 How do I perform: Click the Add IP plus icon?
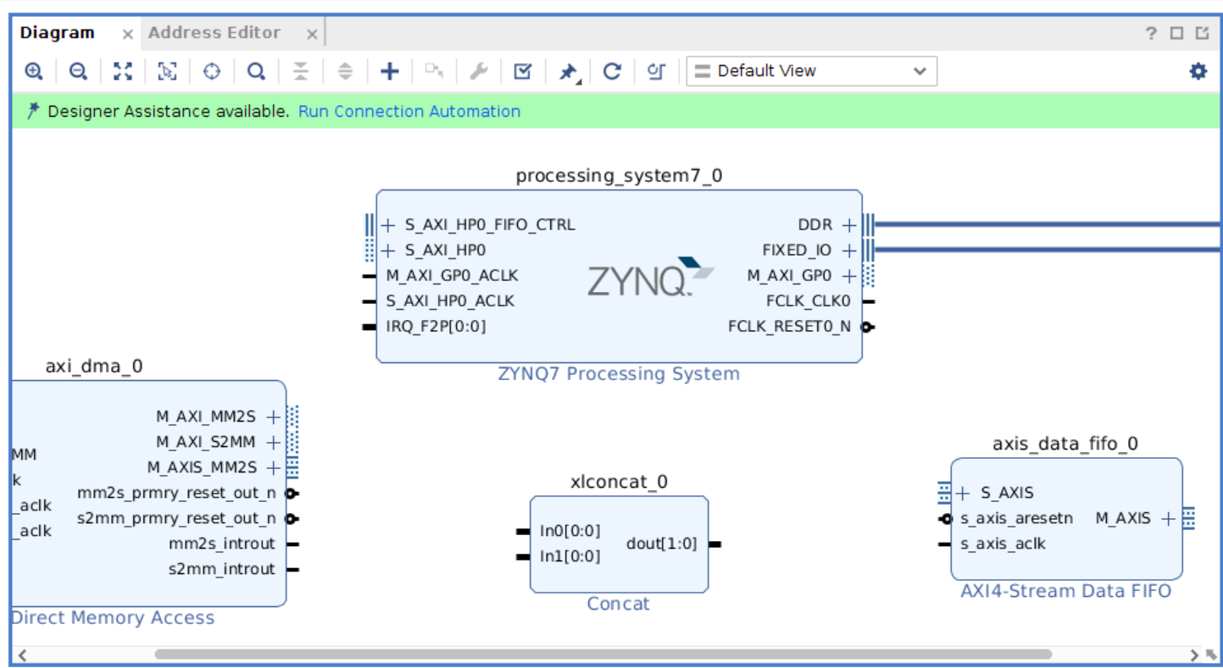tap(388, 71)
